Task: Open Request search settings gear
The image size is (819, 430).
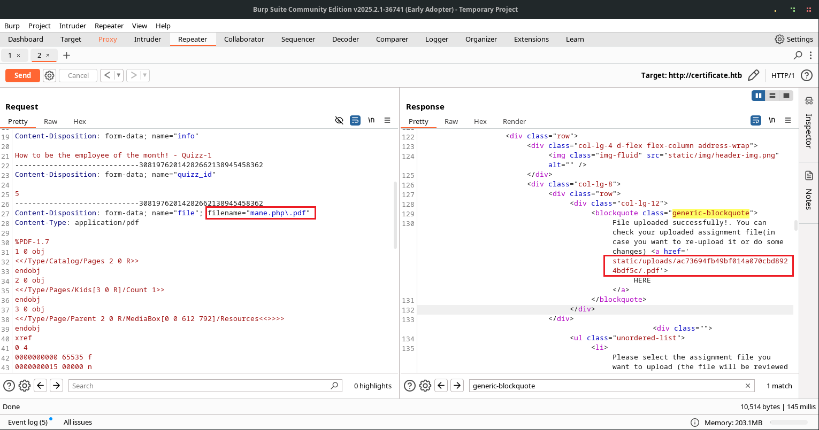Action: click(x=25, y=386)
